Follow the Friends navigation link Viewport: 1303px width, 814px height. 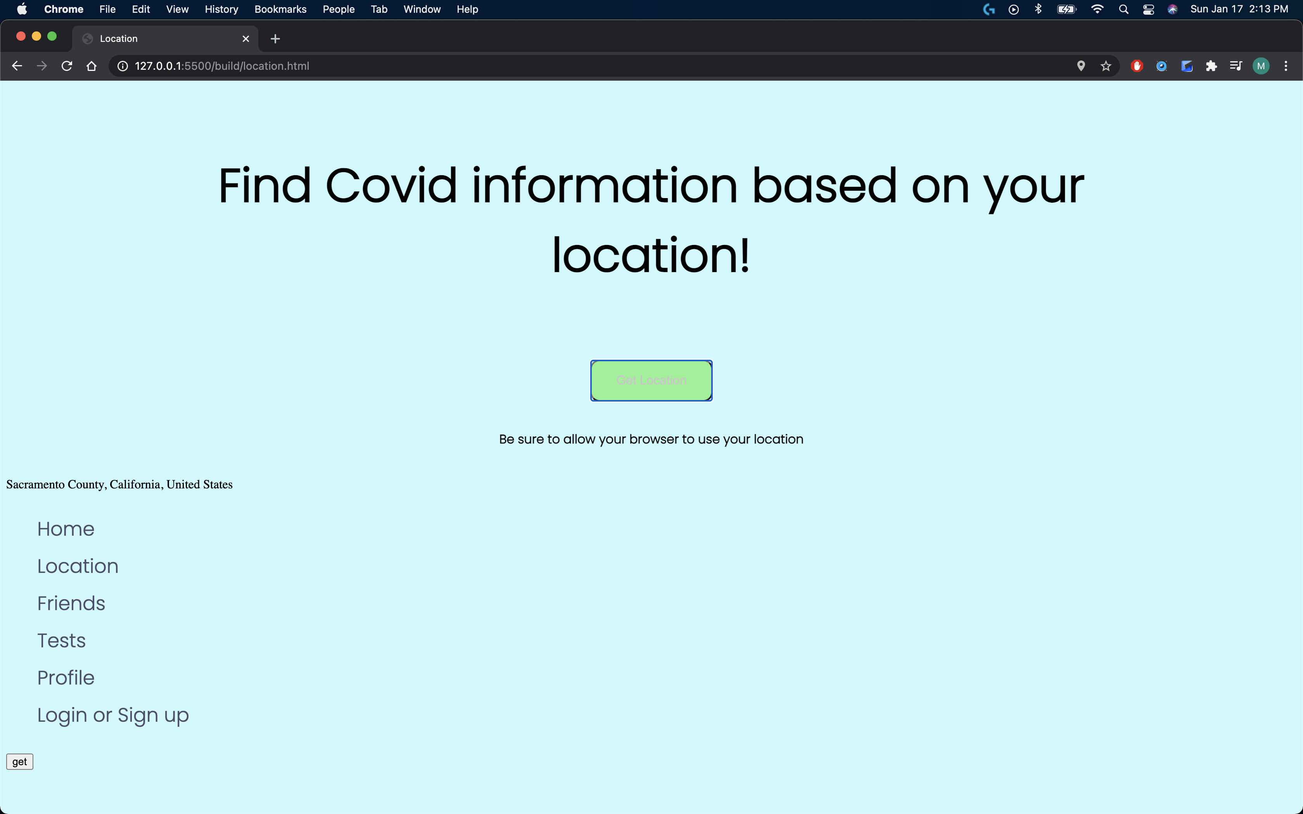(x=71, y=603)
